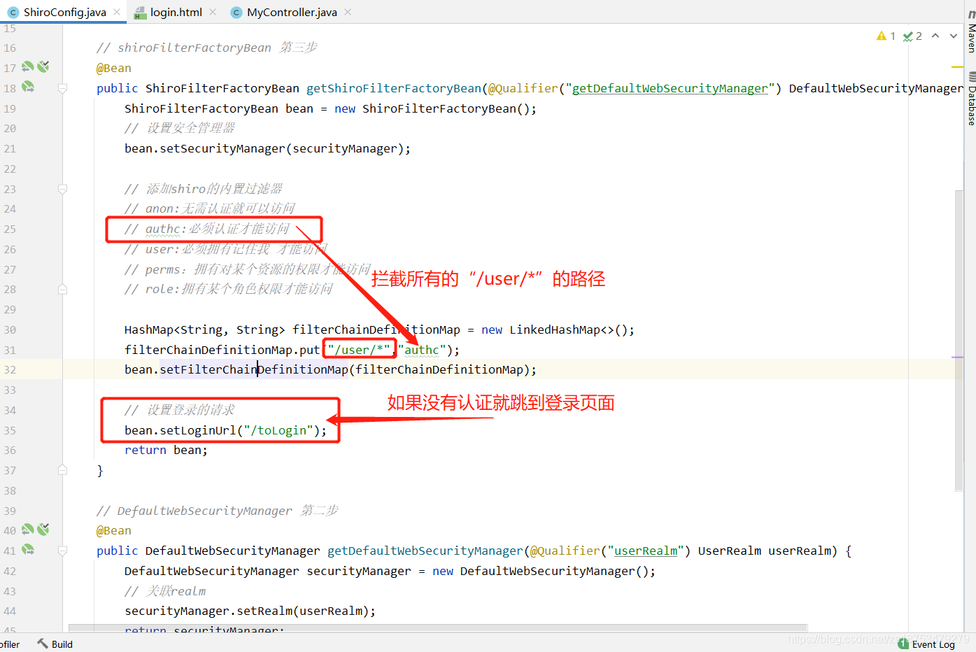Close the ShiroConfig.java tab
976x652 pixels.
click(x=117, y=12)
